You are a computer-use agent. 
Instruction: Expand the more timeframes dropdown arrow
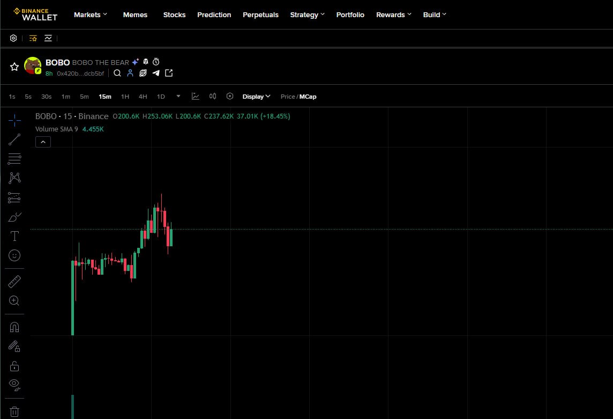click(x=178, y=97)
